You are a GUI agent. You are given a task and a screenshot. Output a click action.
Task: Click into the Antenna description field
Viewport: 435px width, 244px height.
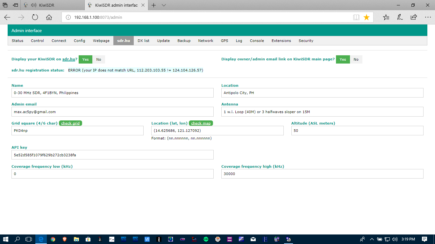(322, 112)
